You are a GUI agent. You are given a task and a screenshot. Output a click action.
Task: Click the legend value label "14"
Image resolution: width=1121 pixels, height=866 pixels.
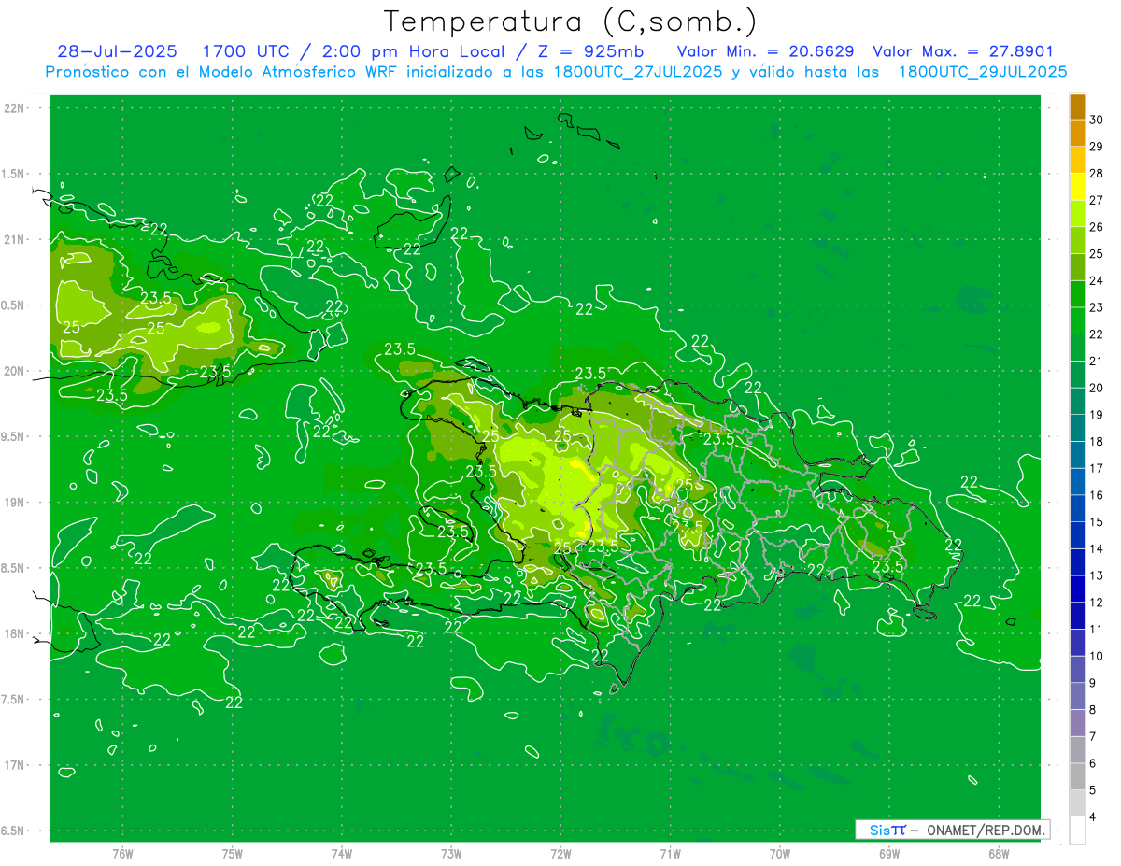(1097, 548)
